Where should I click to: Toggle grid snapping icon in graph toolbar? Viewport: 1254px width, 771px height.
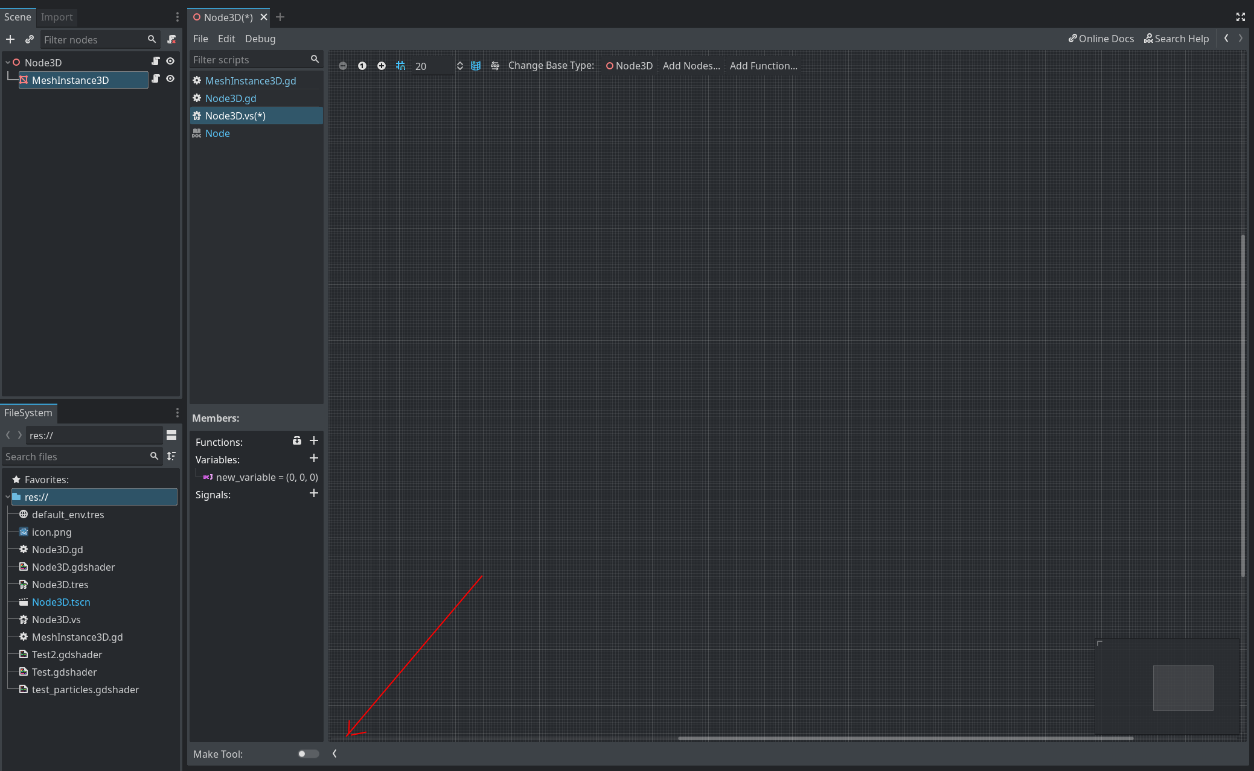coord(401,66)
